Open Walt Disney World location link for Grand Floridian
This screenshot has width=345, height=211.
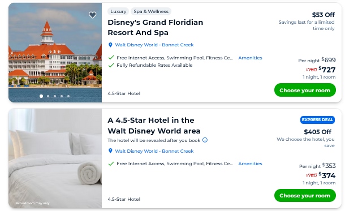(154, 45)
